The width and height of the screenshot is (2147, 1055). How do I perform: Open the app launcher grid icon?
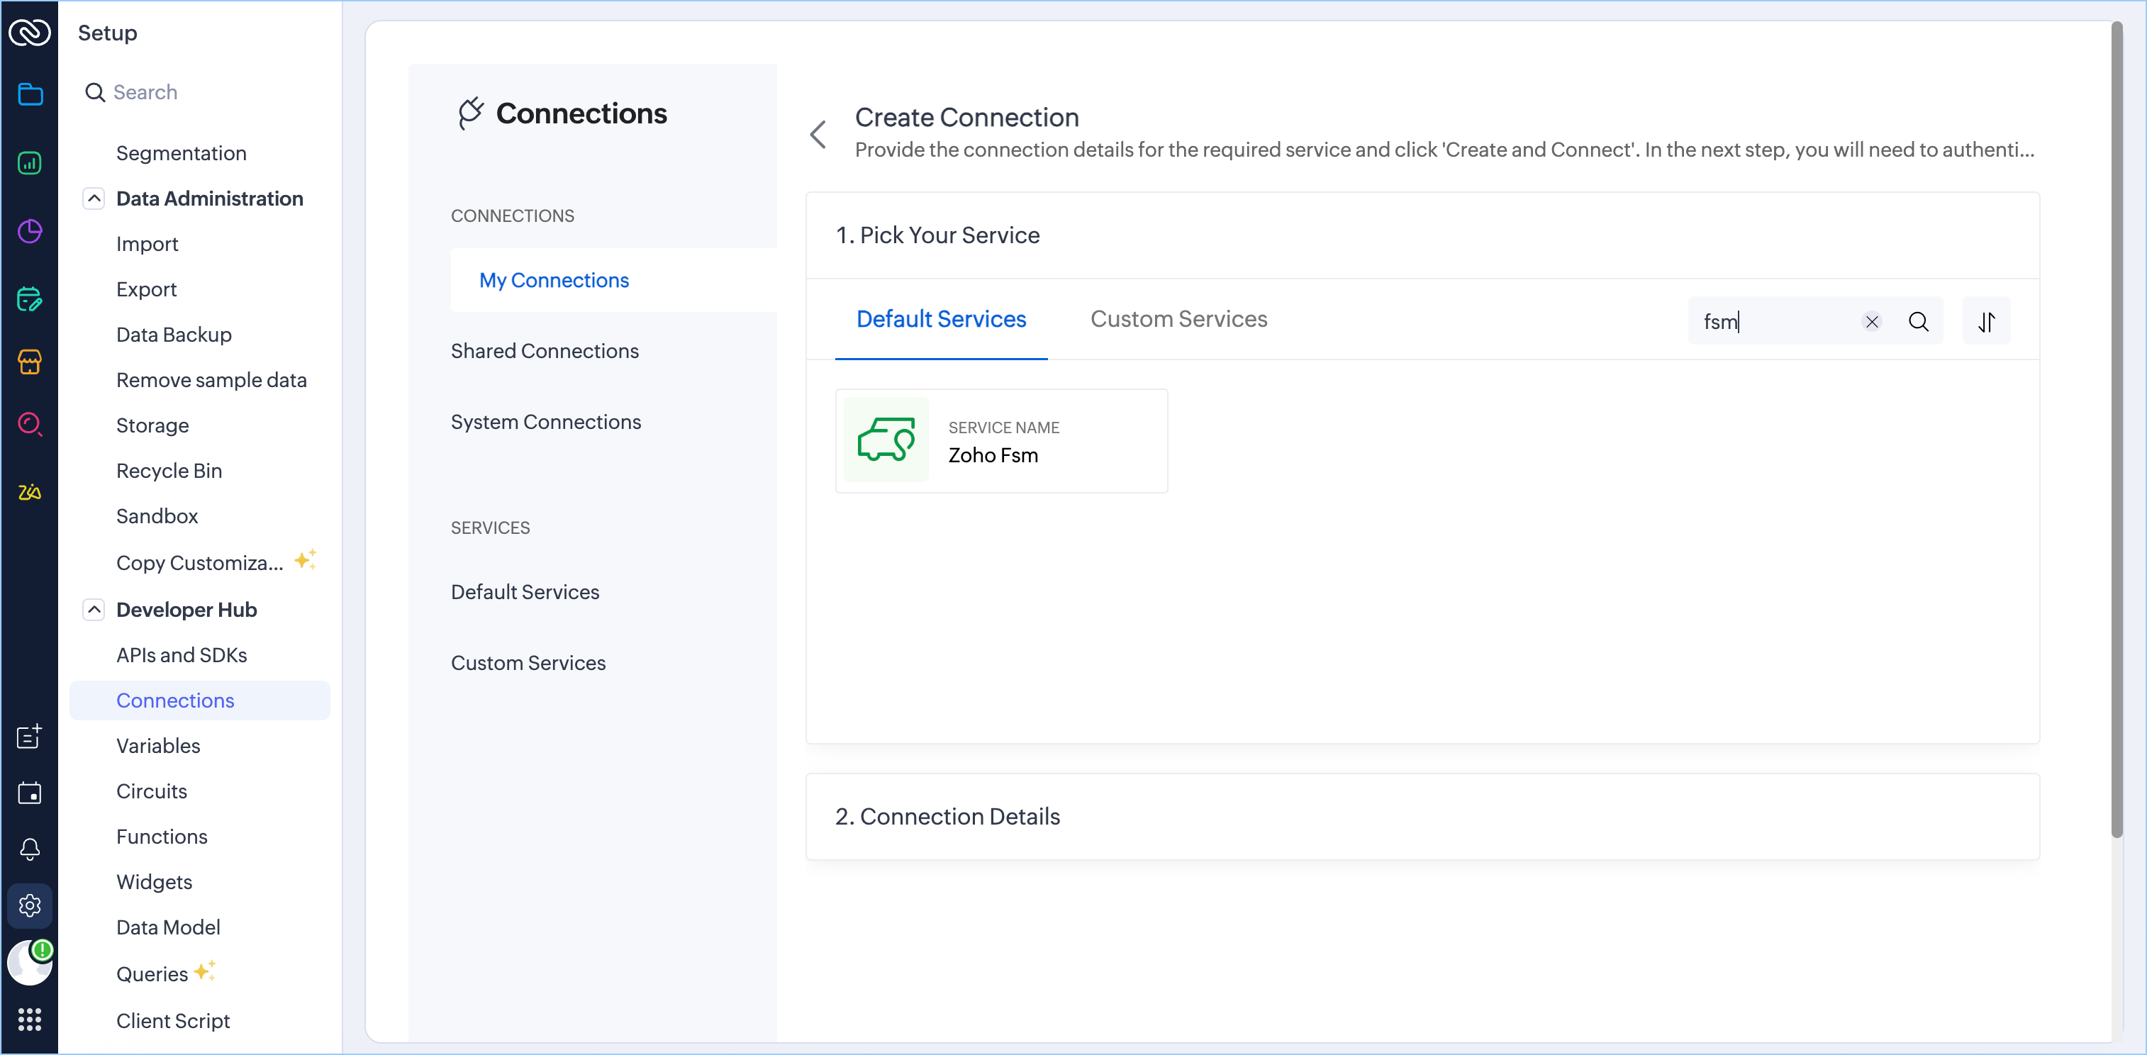pyautogui.click(x=29, y=1018)
